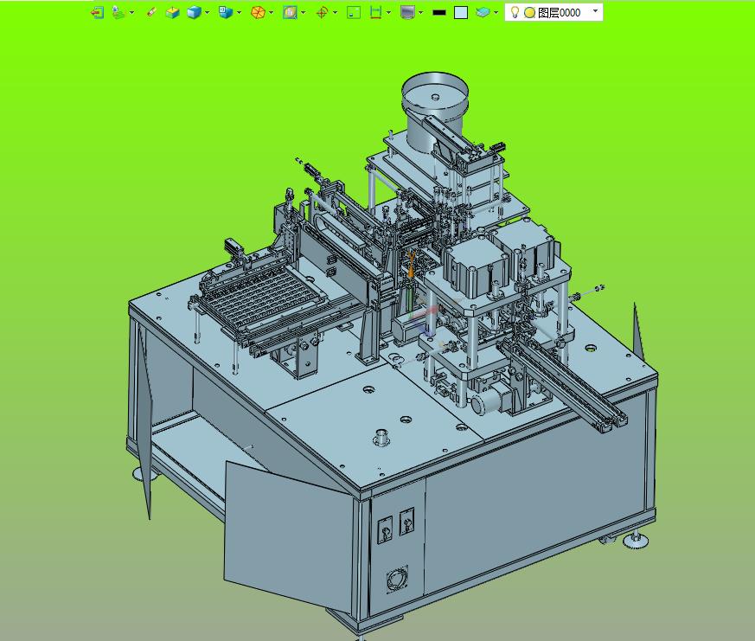Click the teal layered-sheets icon
The height and width of the screenshot is (641, 755).
coord(483,12)
